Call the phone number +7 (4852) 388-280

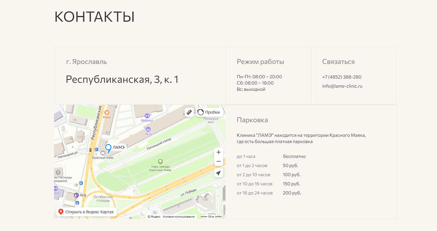click(x=342, y=77)
